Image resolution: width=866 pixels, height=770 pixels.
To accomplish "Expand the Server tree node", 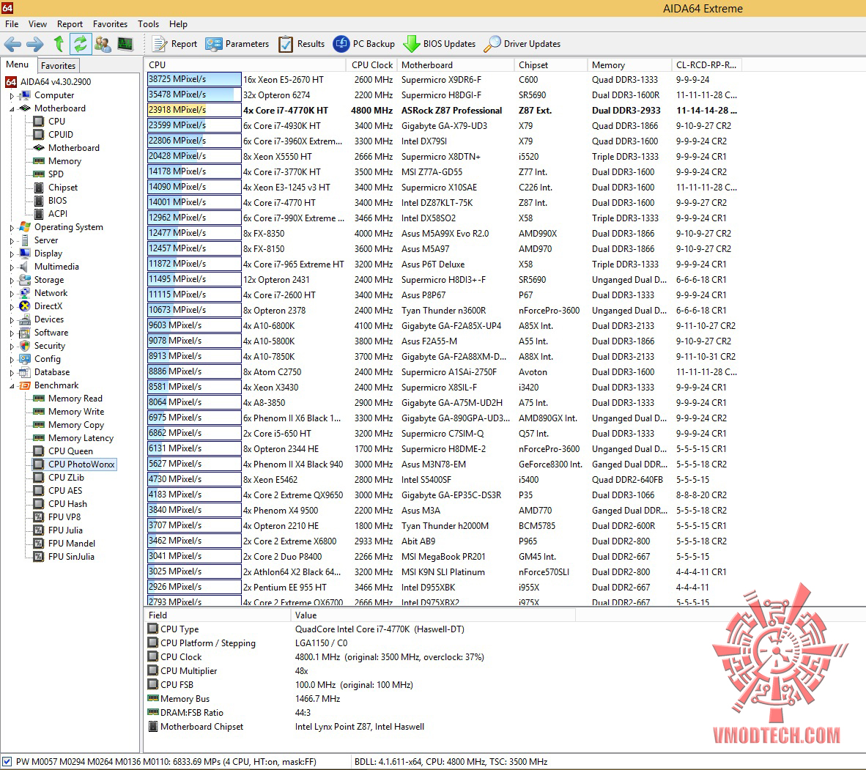I will click(x=12, y=241).
